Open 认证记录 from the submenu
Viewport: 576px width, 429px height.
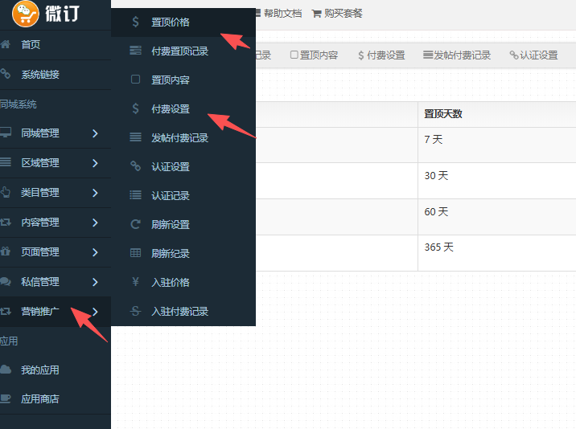coord(171,196)
